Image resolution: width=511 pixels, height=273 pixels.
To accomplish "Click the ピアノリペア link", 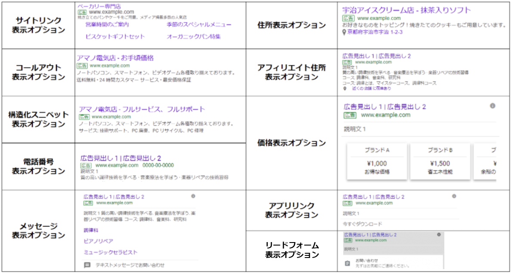I will tap(99, 241).
